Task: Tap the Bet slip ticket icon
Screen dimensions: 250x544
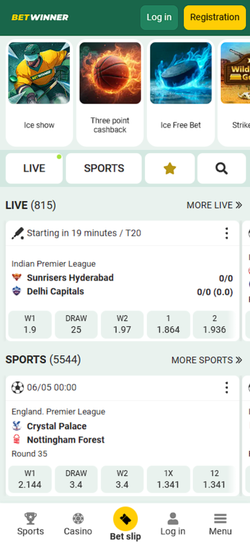Action: [126, 519]
